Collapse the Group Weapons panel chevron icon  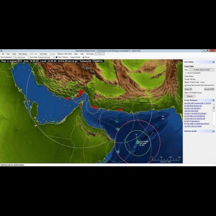point(213,100)
